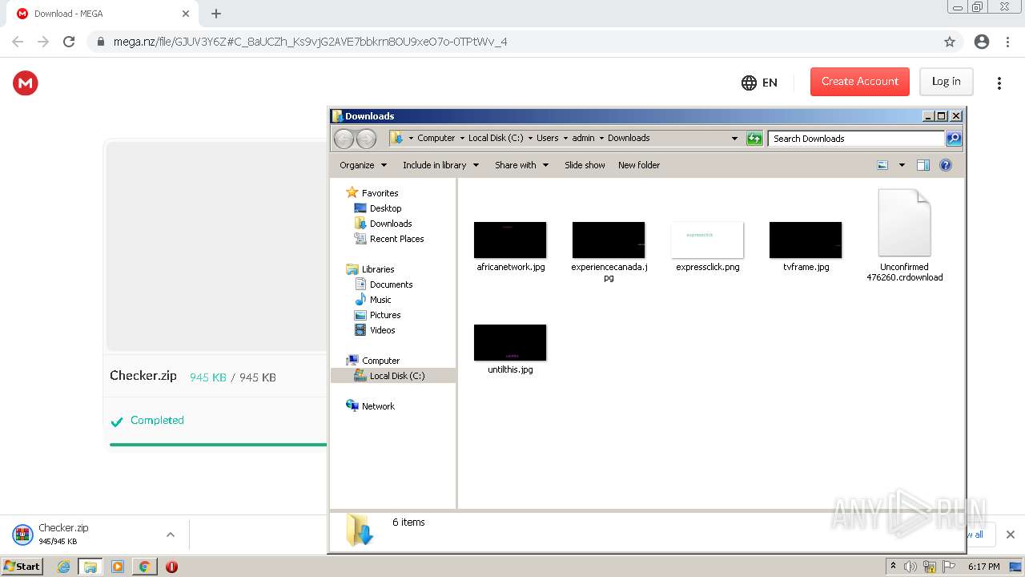Select Favorites in navigation pane
Image resolution: width=1025 pixels, height=577 pixels.
point(372,193)
